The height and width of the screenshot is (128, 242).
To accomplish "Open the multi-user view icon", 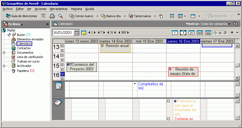I will (208, 33).
